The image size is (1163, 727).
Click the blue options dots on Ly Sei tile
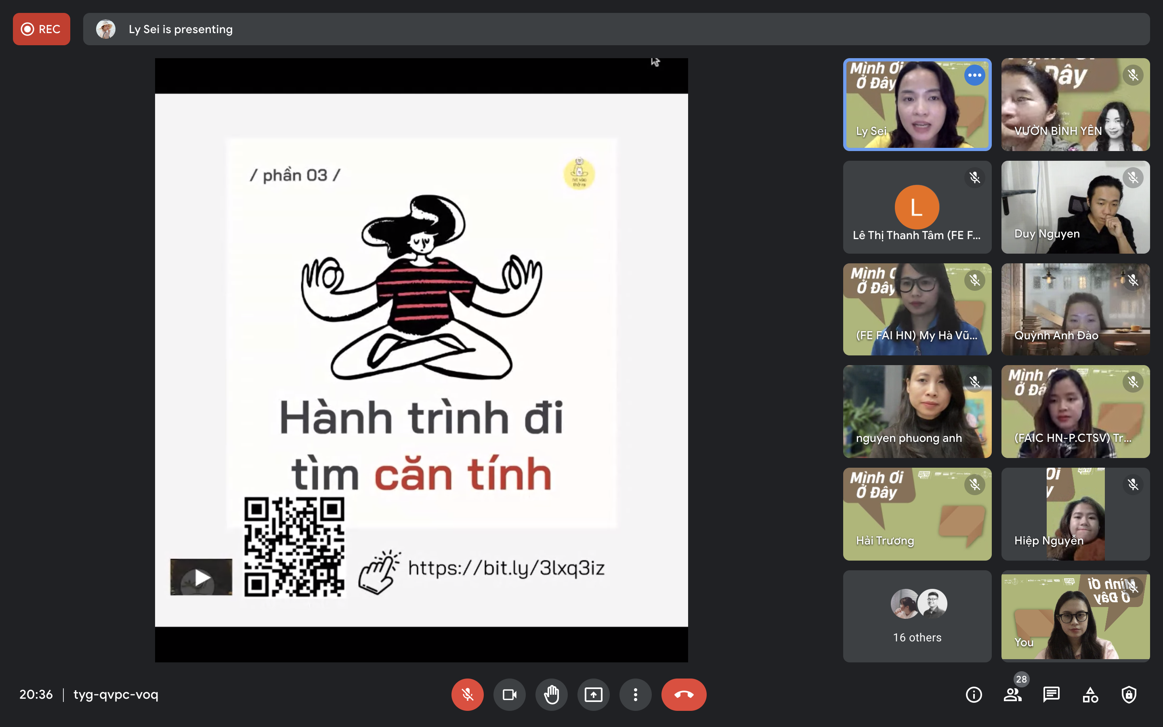[974, 75]
